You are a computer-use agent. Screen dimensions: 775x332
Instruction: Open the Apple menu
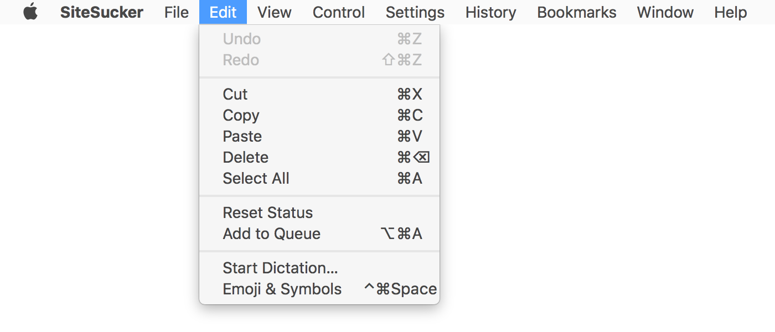(30, 12)
